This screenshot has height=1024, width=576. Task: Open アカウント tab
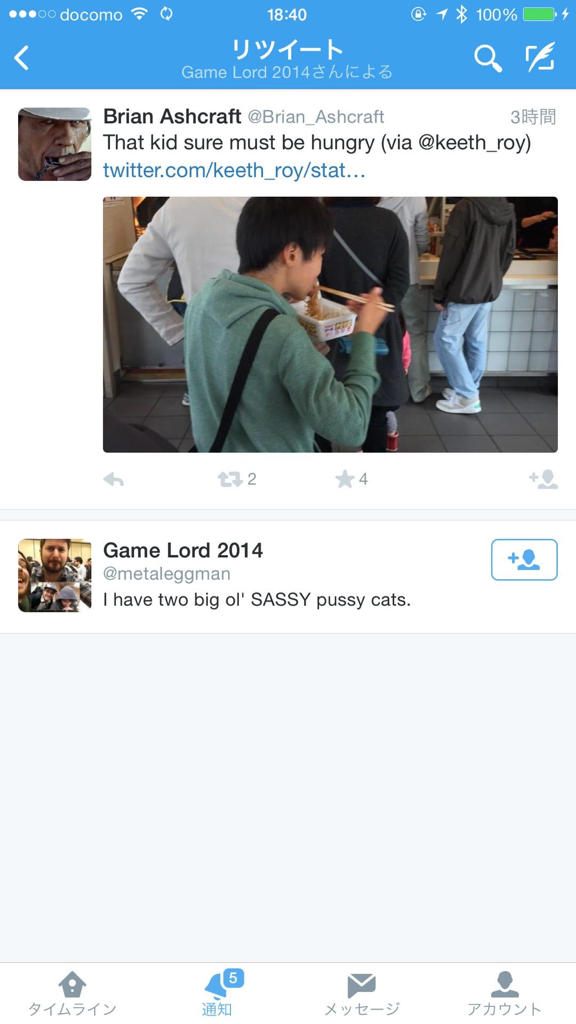pos(505,993)
